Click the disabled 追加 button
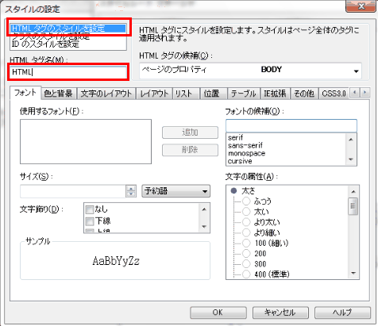This screenshot has width=378, height=326. [x=190, y=132]
